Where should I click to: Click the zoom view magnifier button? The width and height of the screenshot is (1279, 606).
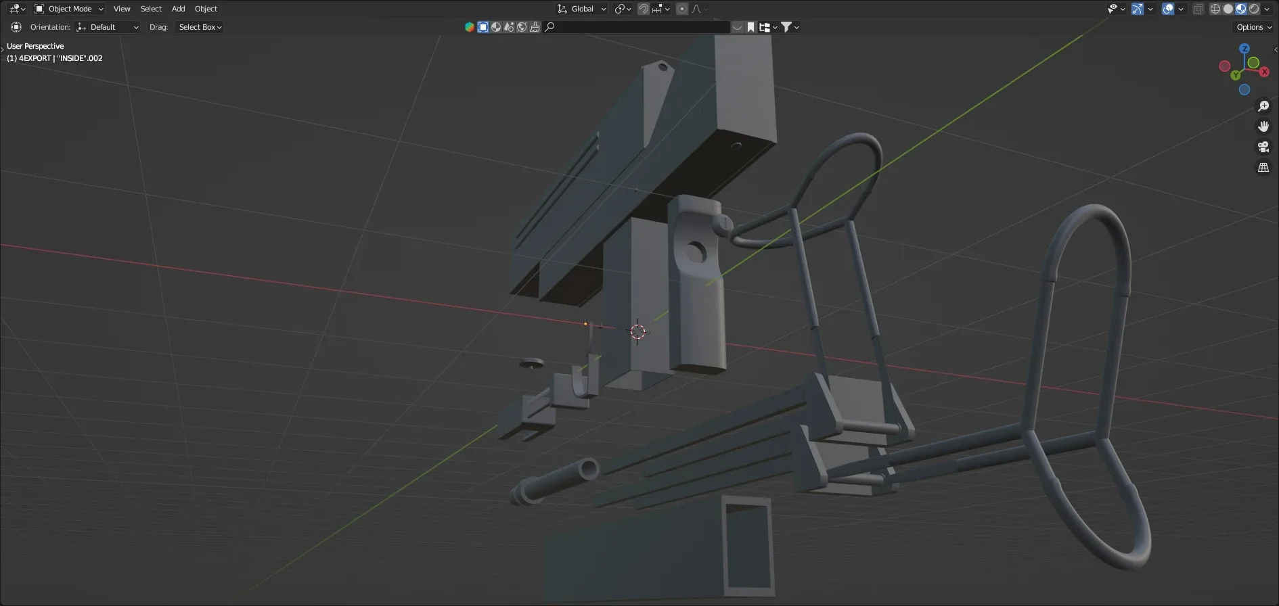[1263, 106]
